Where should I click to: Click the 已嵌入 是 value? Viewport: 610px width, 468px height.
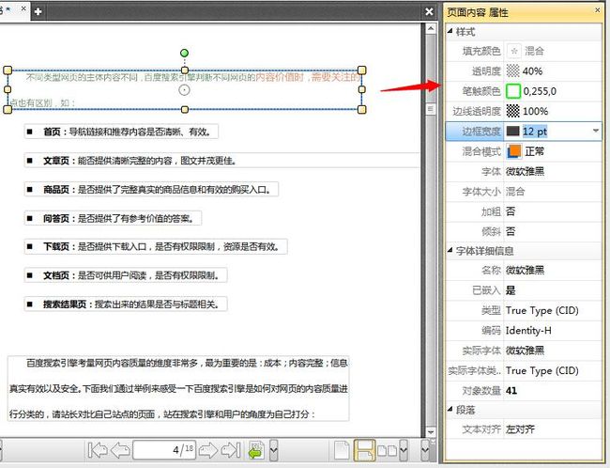(x=511, y=290)
